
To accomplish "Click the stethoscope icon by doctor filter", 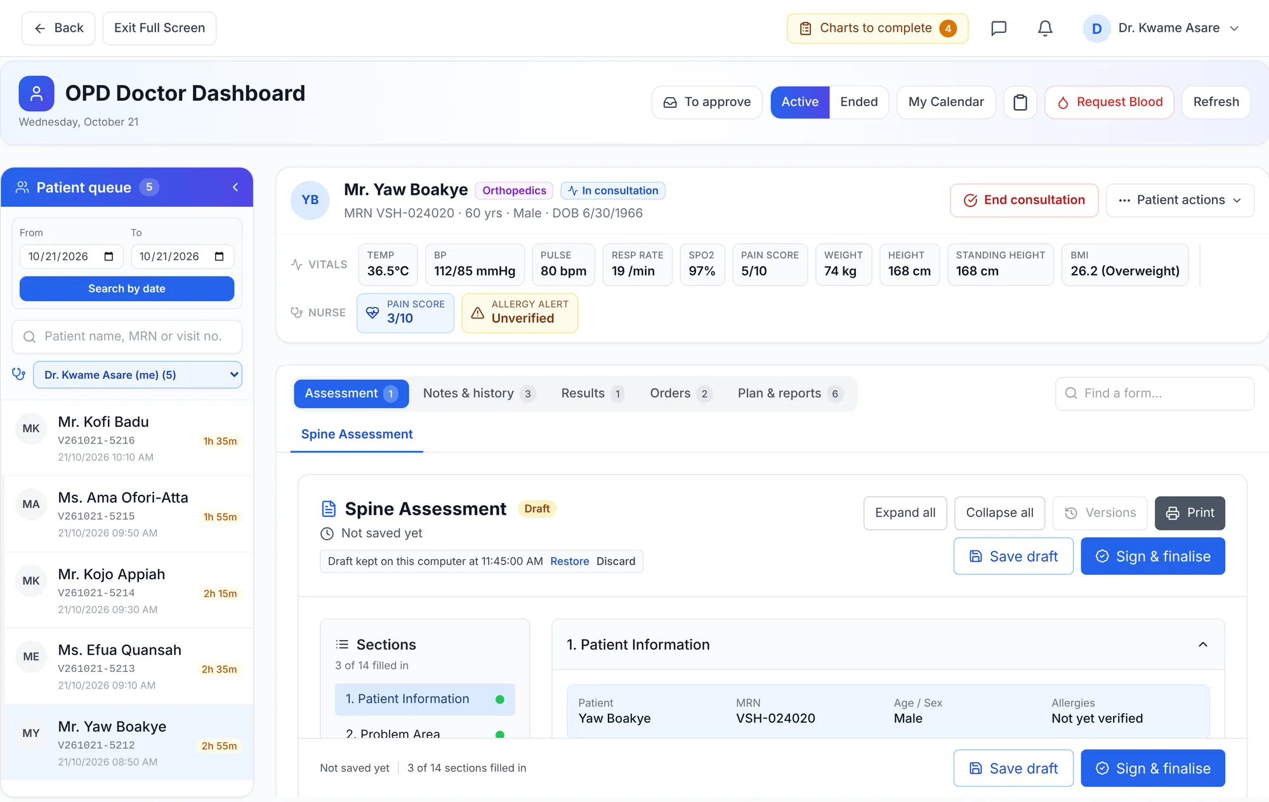I will click(x=19, y=374).
